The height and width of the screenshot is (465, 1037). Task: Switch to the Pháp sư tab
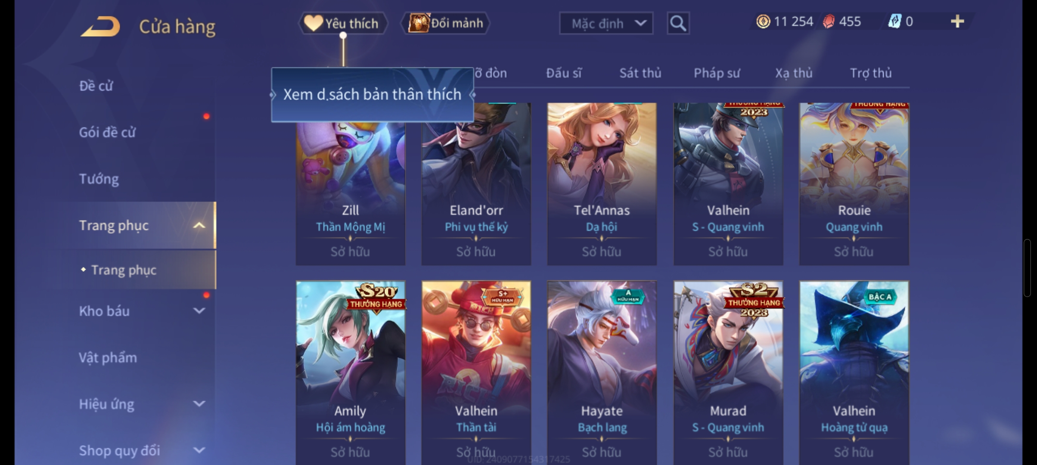pyautogui.click(x=717, y=73)
